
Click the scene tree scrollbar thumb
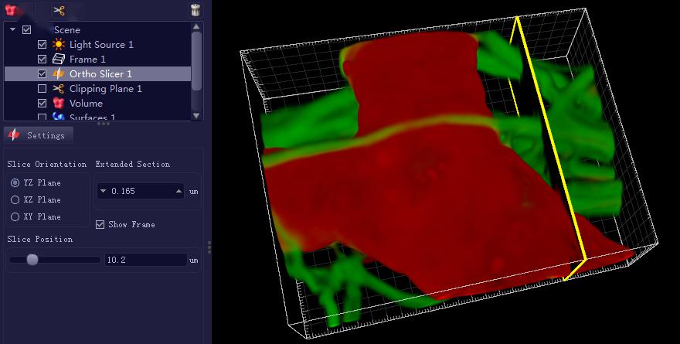point(196,61)
